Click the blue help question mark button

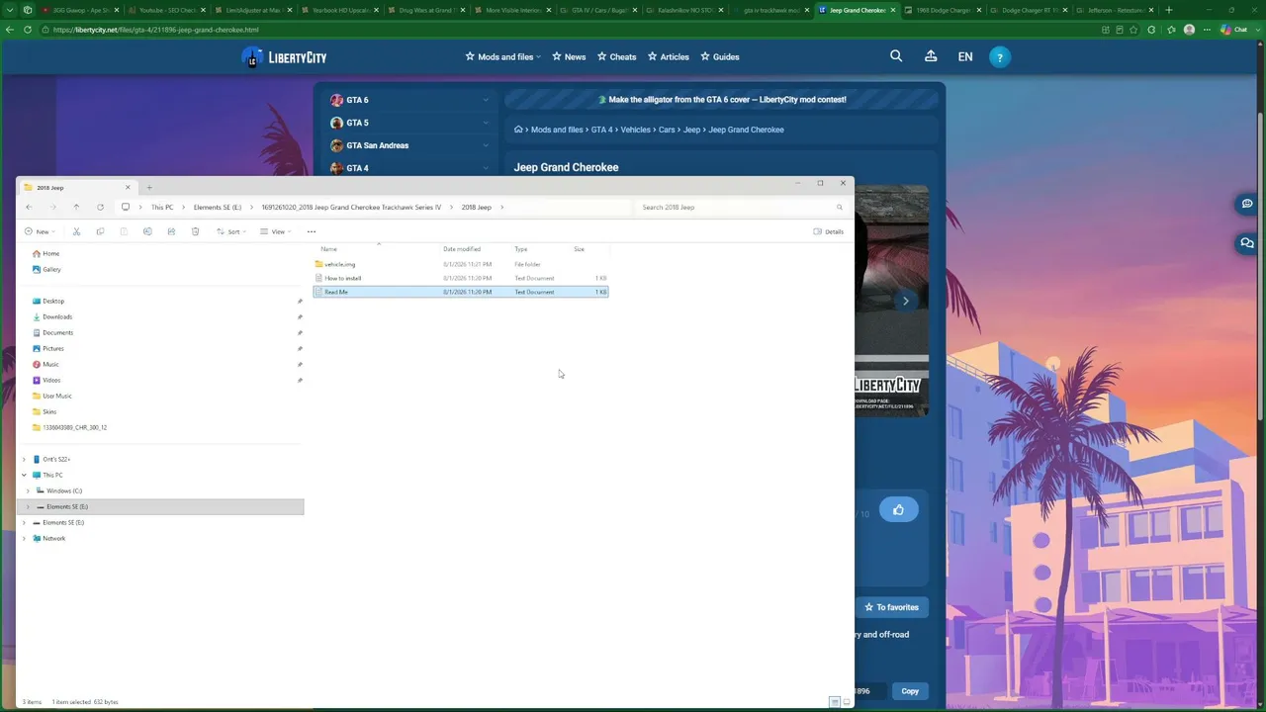[x=1000, y=57]
